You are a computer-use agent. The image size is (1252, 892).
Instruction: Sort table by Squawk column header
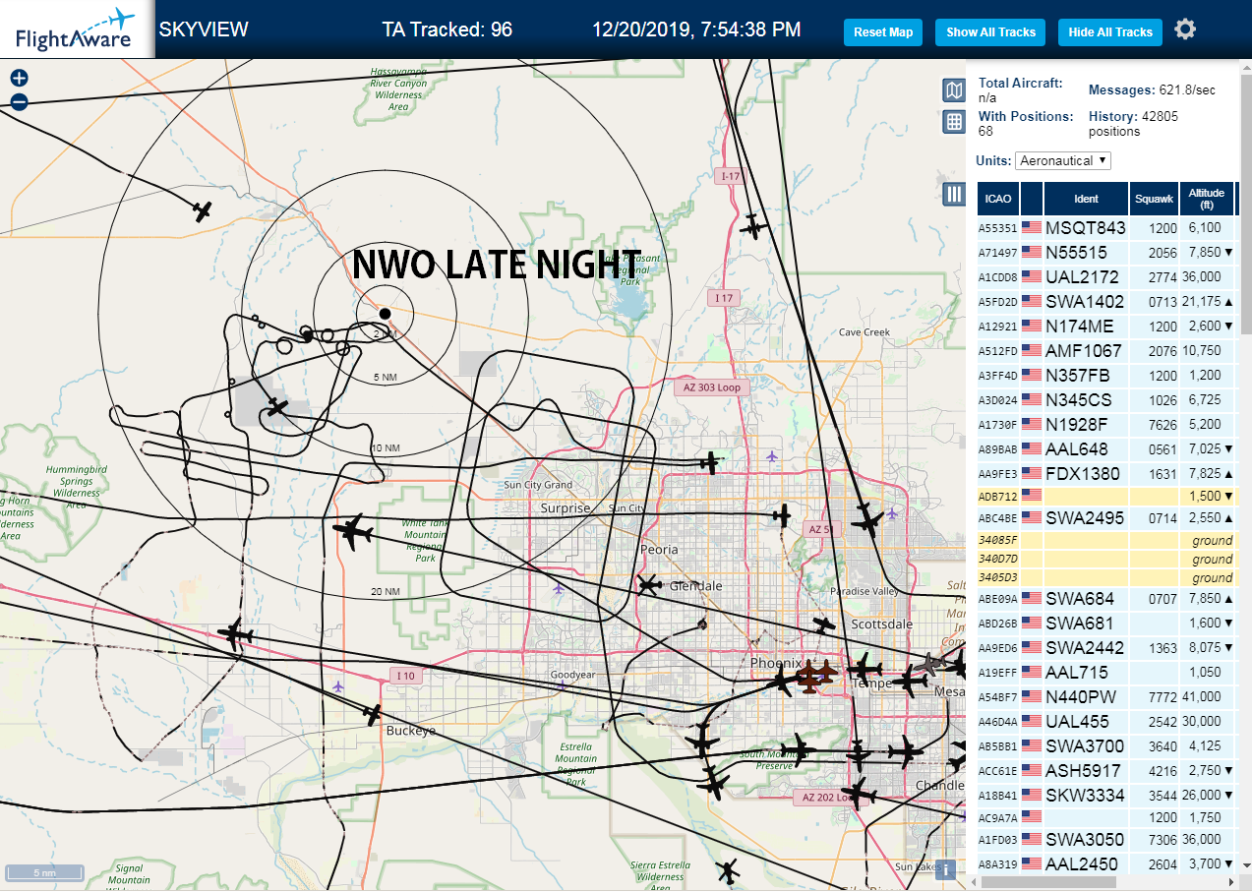(x=1154, y=199)
